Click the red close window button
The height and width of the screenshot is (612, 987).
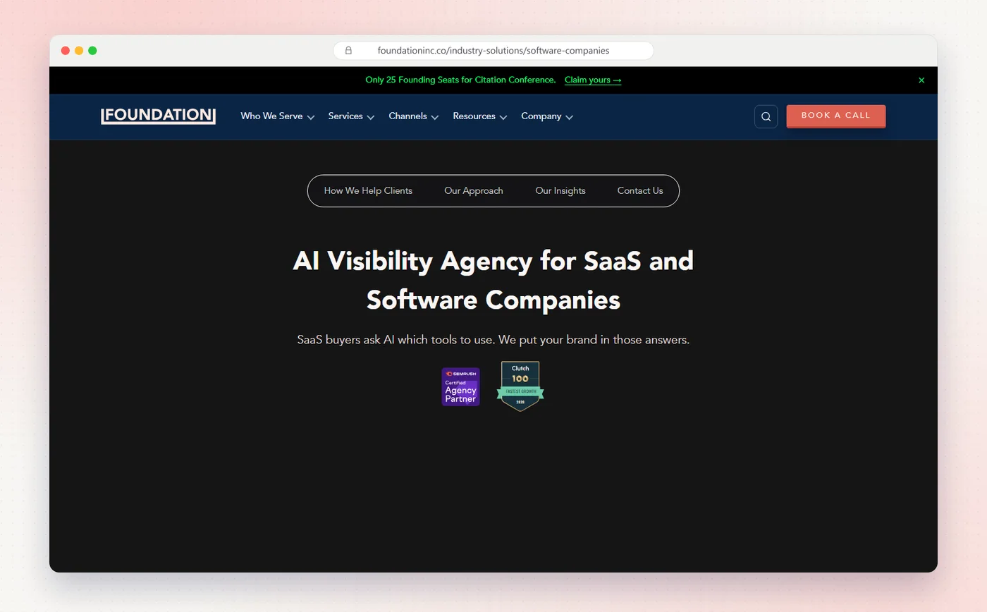pos(66,51)
